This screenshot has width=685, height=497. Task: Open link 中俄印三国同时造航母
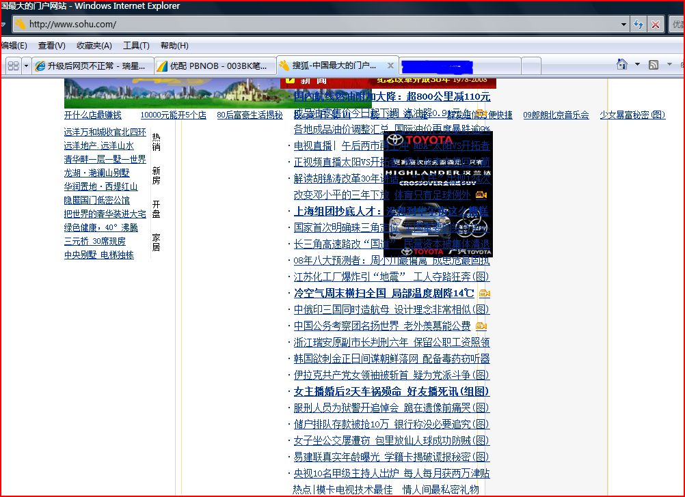(392, 309)
